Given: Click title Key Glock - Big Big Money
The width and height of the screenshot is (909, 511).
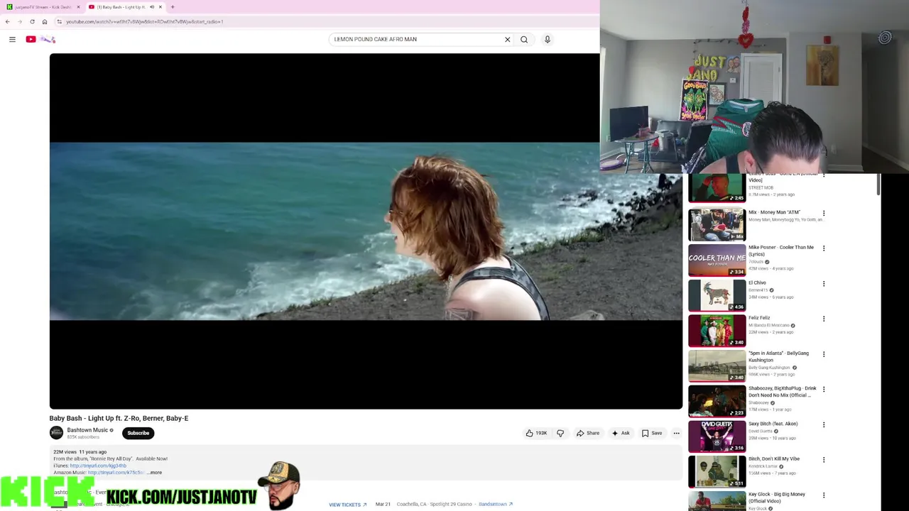Looking at the screenshot, I should [776, 498].
